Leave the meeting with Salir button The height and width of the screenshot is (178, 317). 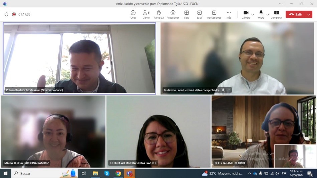[x=295, y=14]
